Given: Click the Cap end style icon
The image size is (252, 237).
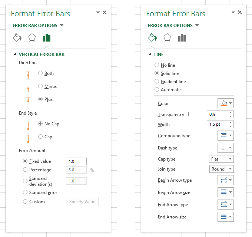Looking at the screenshot, I should click(x=28, y=139).
